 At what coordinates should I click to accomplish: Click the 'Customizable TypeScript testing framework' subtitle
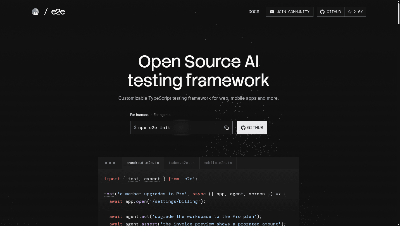(199, 98)
